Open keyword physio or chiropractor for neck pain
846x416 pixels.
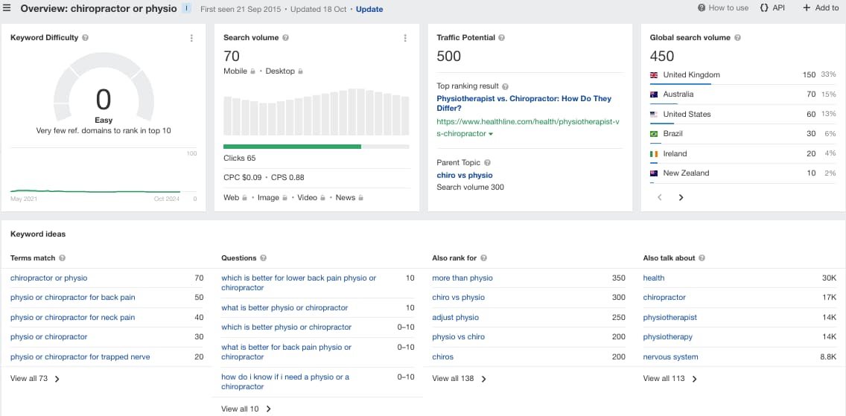pos(73,317)
